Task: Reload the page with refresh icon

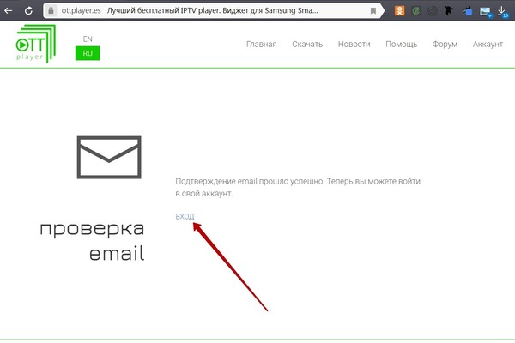Action: 28,10
